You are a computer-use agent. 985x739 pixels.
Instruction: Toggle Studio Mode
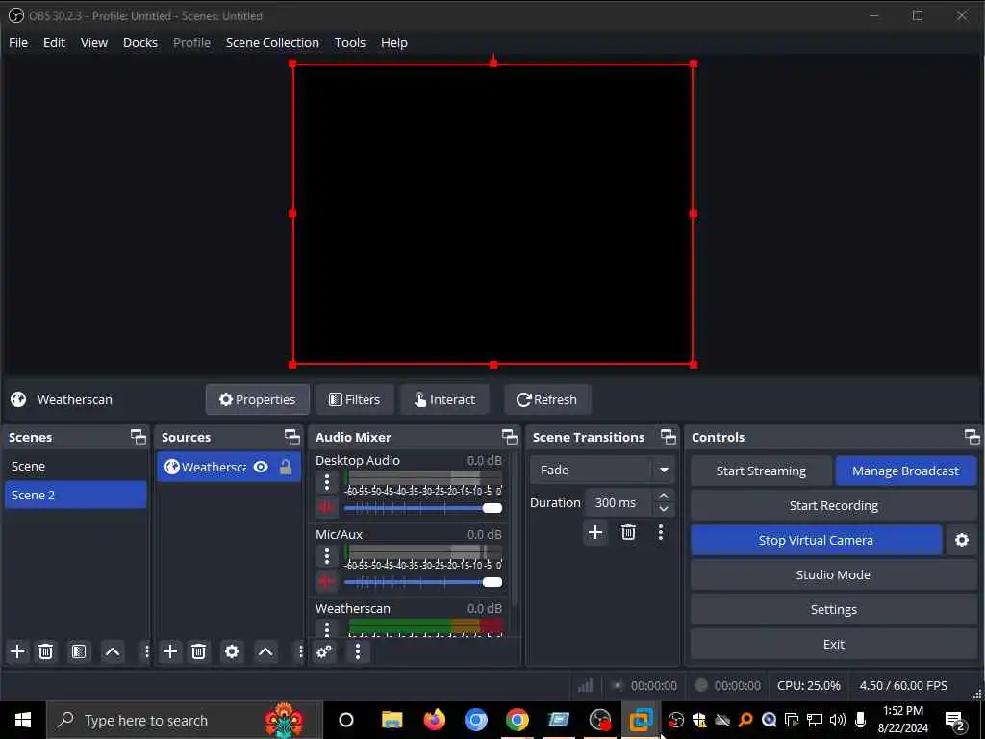tap(834, 575)
